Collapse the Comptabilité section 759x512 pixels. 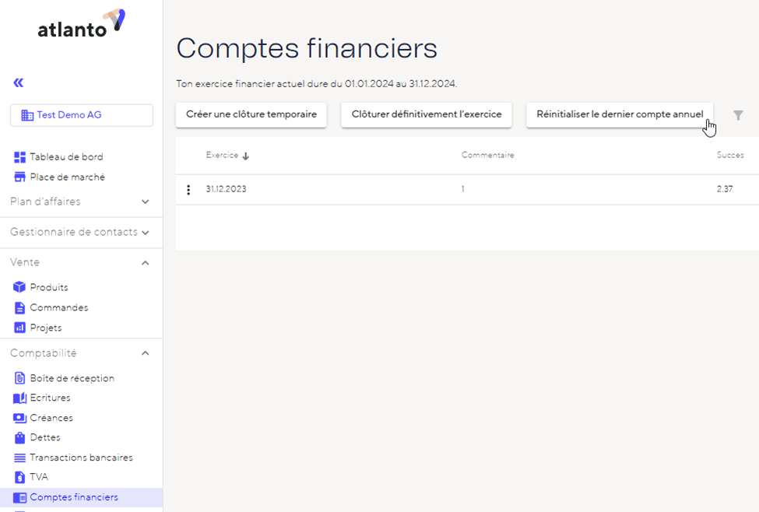(145, 353)
